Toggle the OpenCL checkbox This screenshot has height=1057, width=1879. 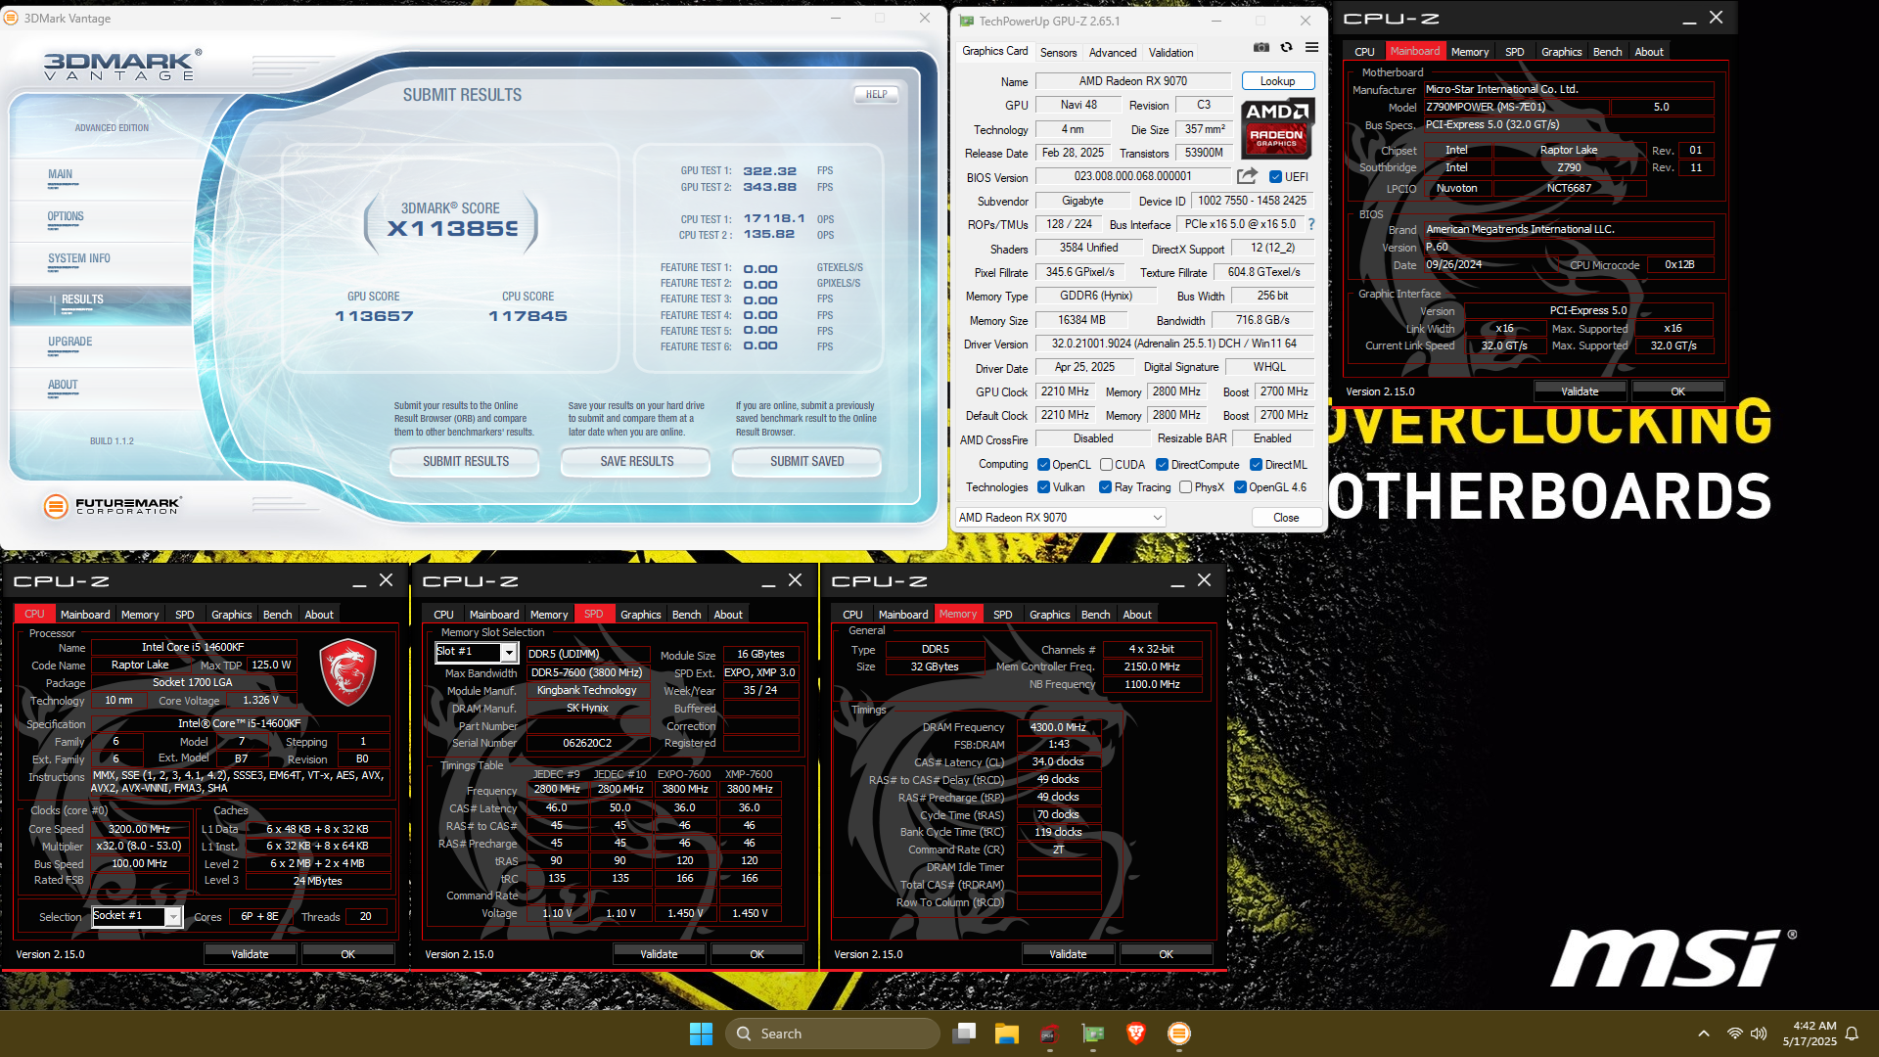pyautogui.click(x=1043, y=465)
